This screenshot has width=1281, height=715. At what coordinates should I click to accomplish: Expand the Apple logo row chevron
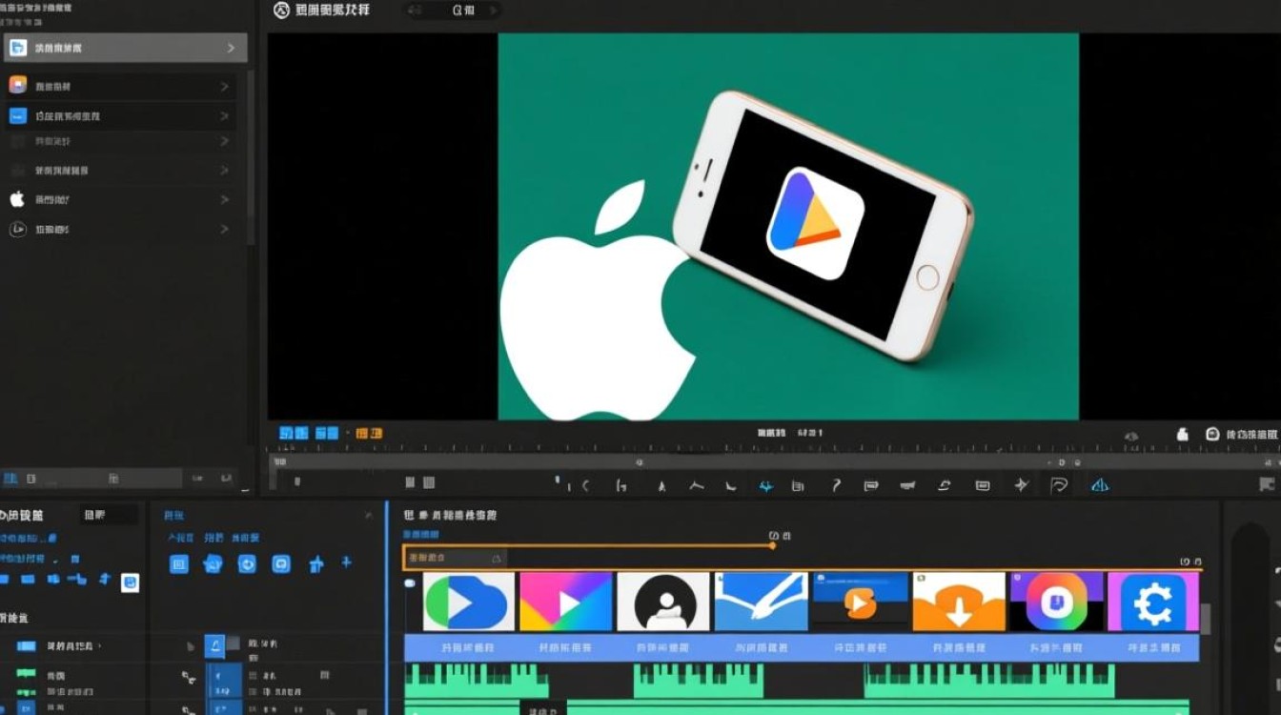pos(225,199)
